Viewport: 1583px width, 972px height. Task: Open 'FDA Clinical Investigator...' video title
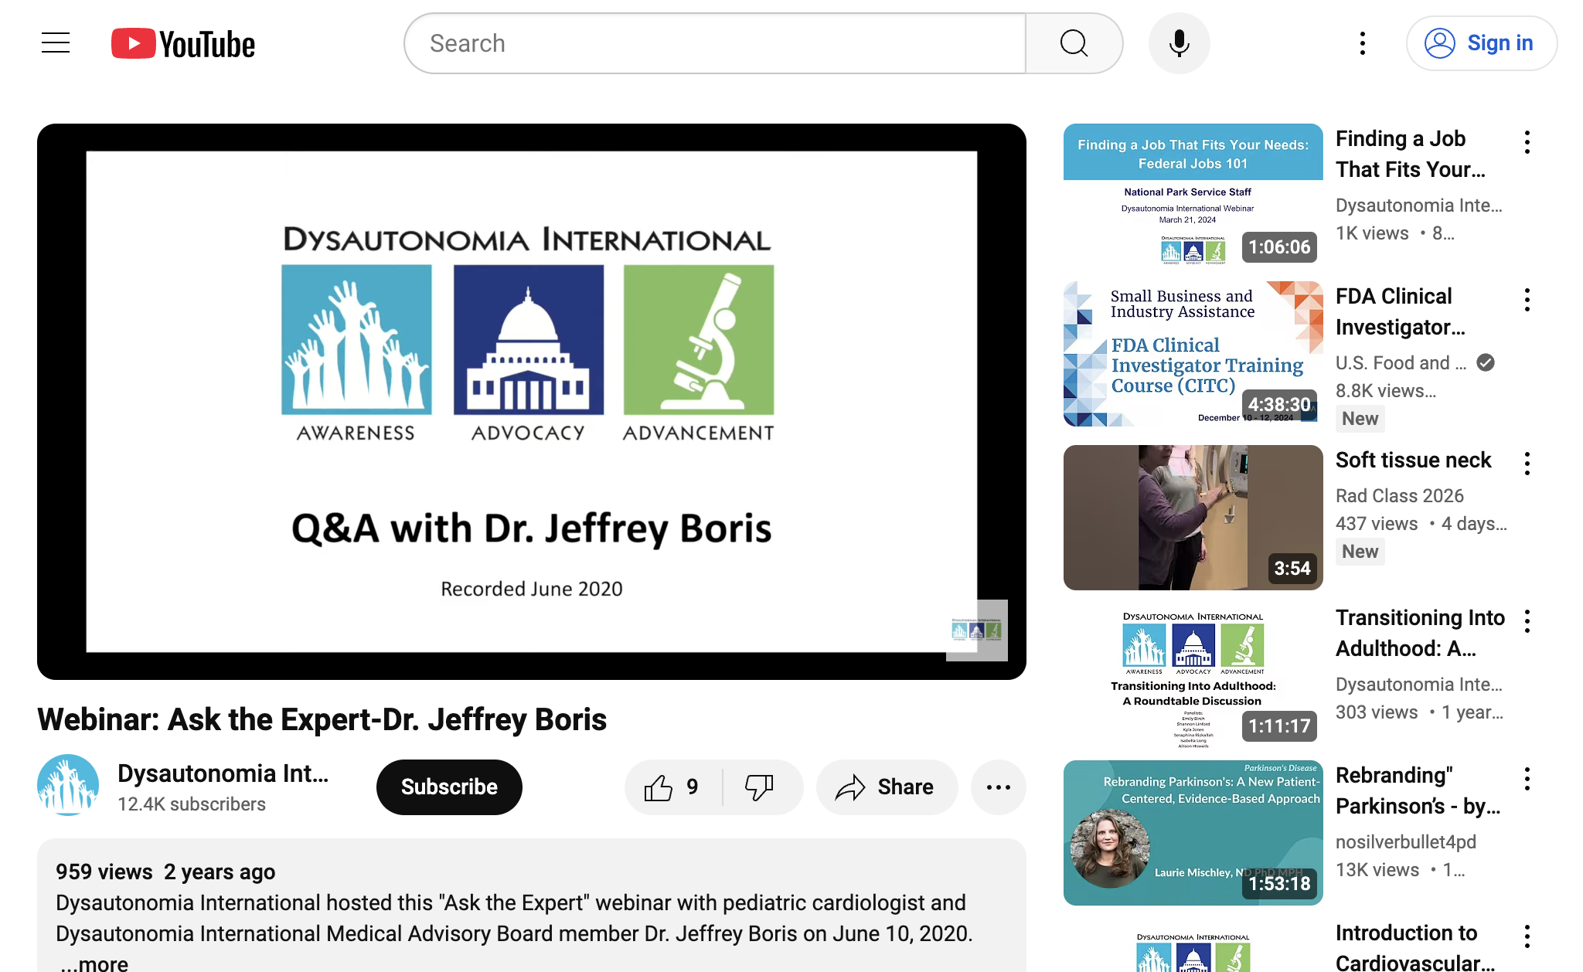[1401, 311]
